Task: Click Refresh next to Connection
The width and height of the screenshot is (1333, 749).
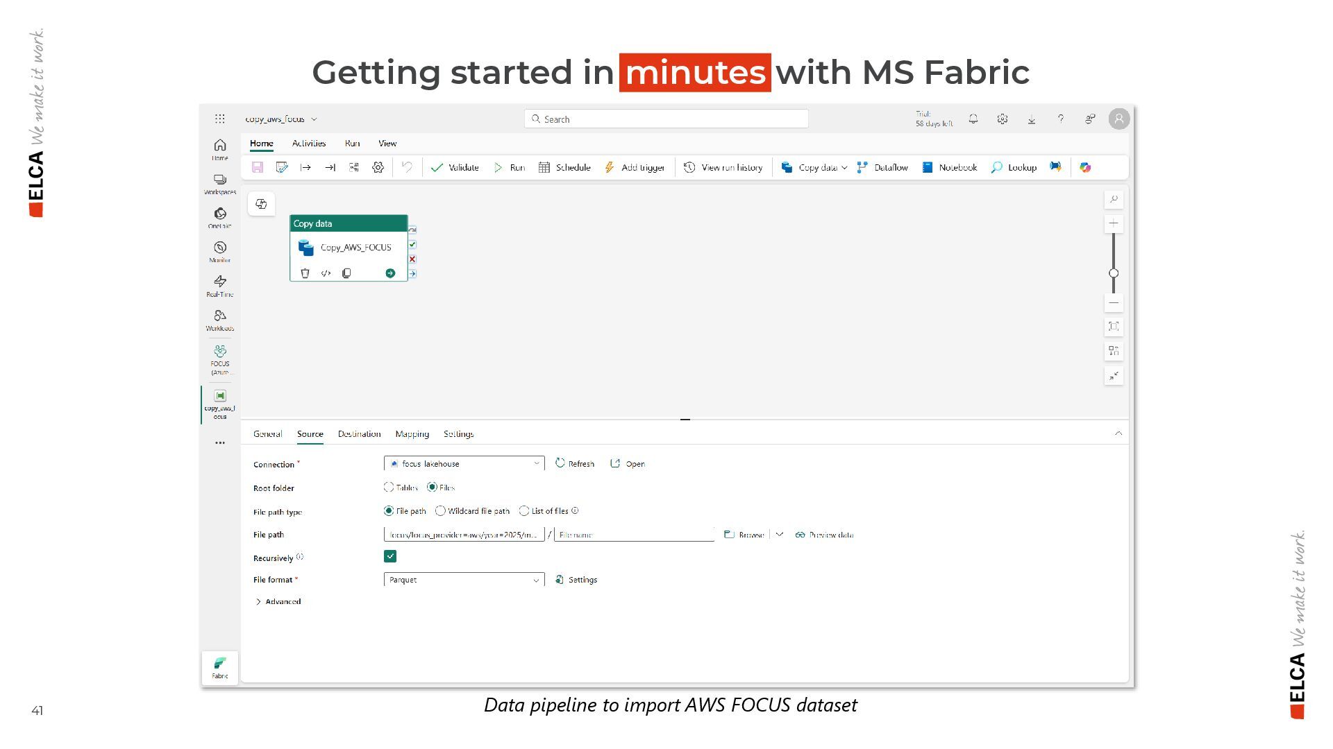Action: 575,464
